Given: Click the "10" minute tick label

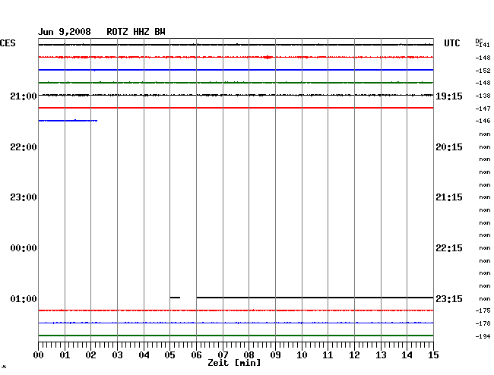Looking at the screenshot, I should click(302, 355).
